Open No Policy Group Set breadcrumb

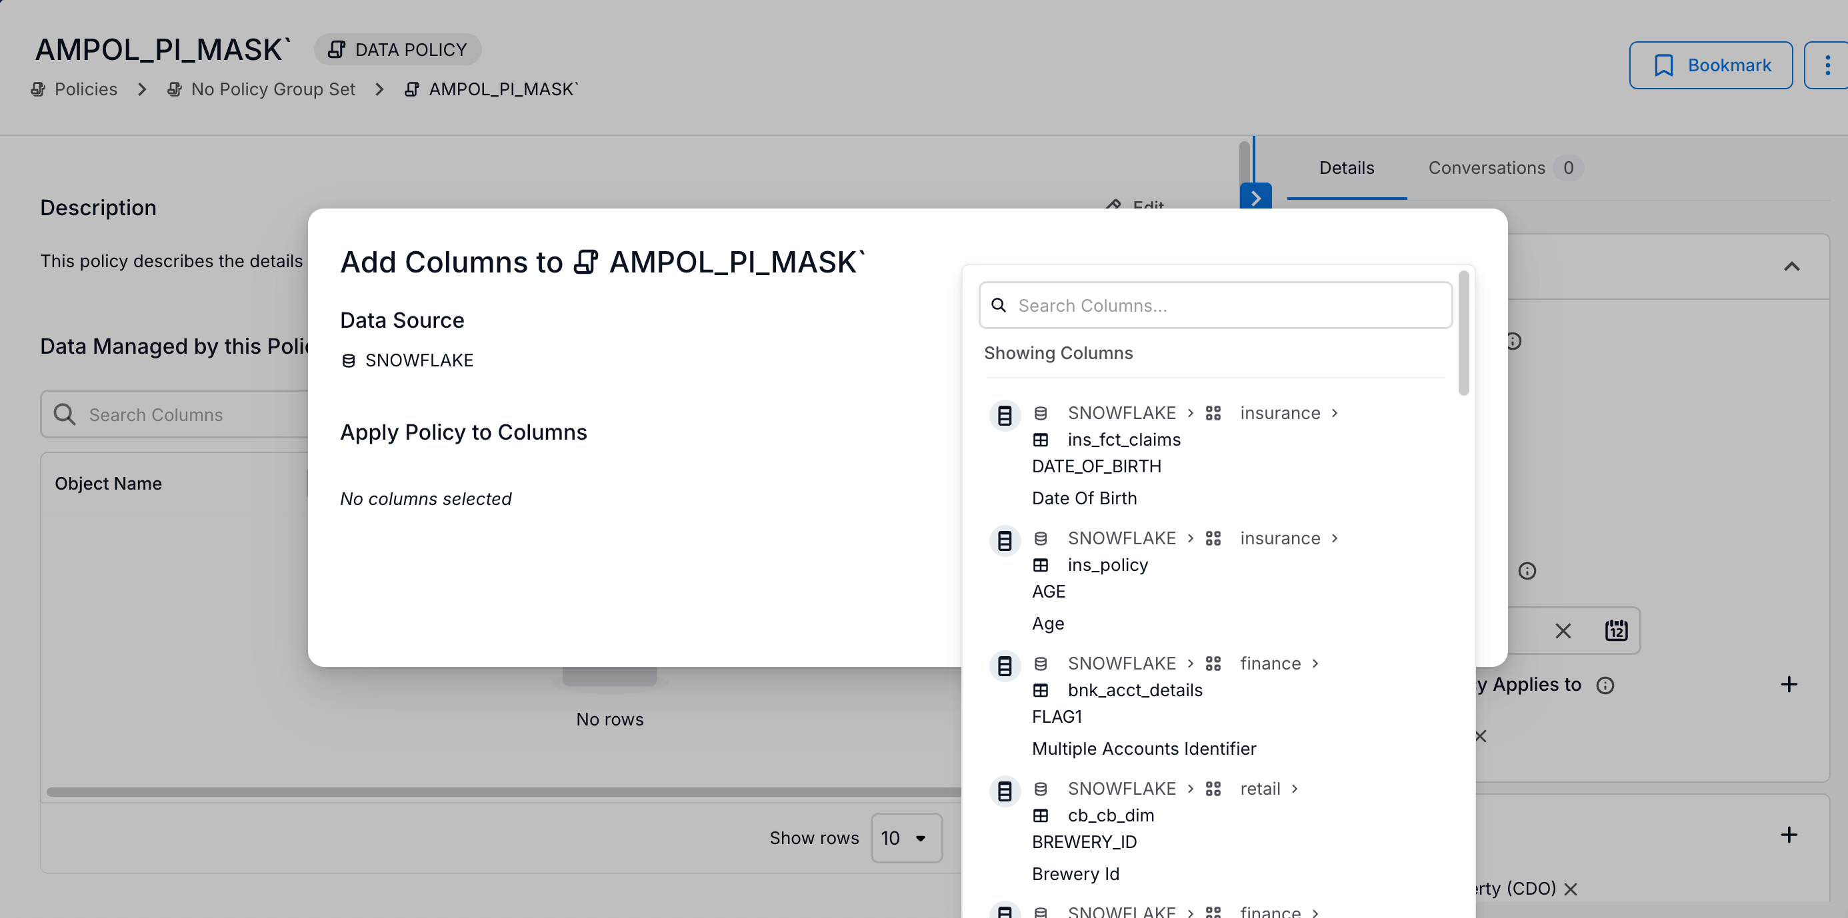[x=273, y=89]
